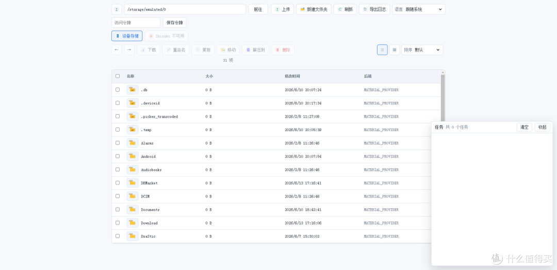Click the Documents folder icon
Image resolution: width=557 pixels, height=270 pixels.
coord(133,209)
